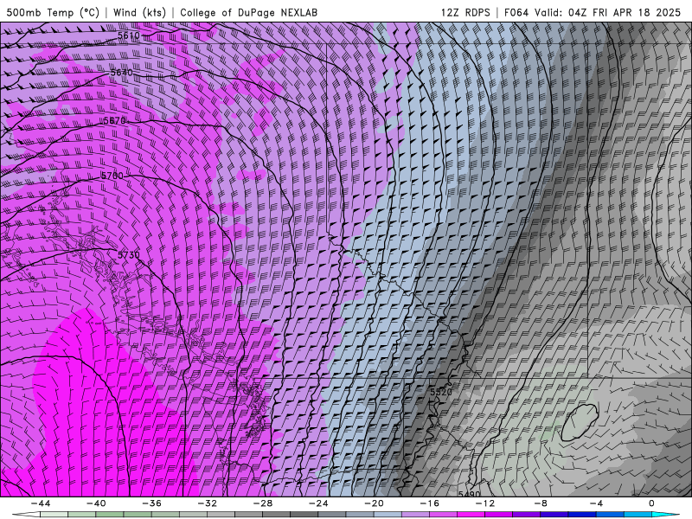This screenshot has width=692, height=519.
Task: Select the 5670 height contour label
Action: 115,120
